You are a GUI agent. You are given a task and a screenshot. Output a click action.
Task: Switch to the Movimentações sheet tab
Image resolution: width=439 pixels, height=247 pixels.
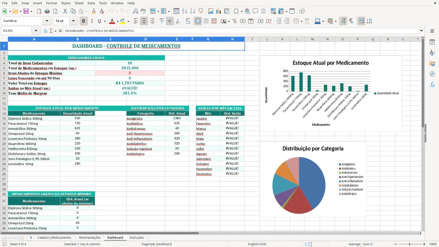(90, 237)
